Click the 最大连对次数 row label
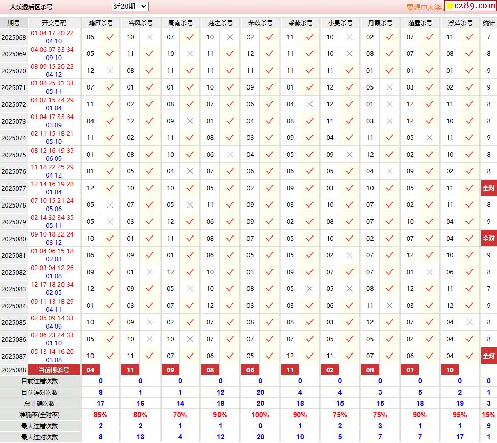Image resolution: width=497 pixels, height=443 pixels. pos(40,437)
